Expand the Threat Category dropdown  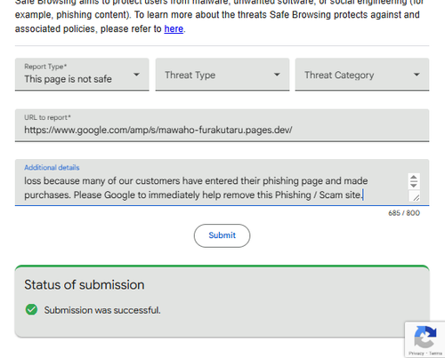[x=362, y=75]
